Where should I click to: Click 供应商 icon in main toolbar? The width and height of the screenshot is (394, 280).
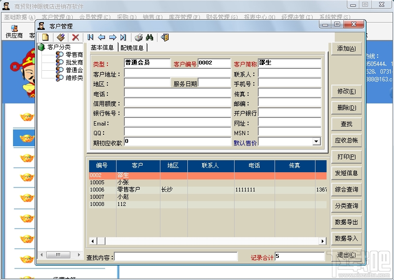(x=14, y=32)
